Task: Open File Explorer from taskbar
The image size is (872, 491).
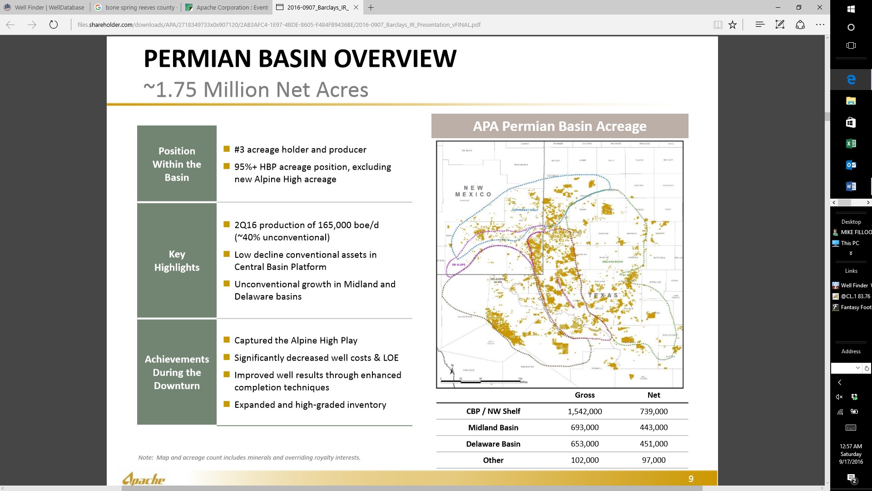Action: click(x=851, y=101)
